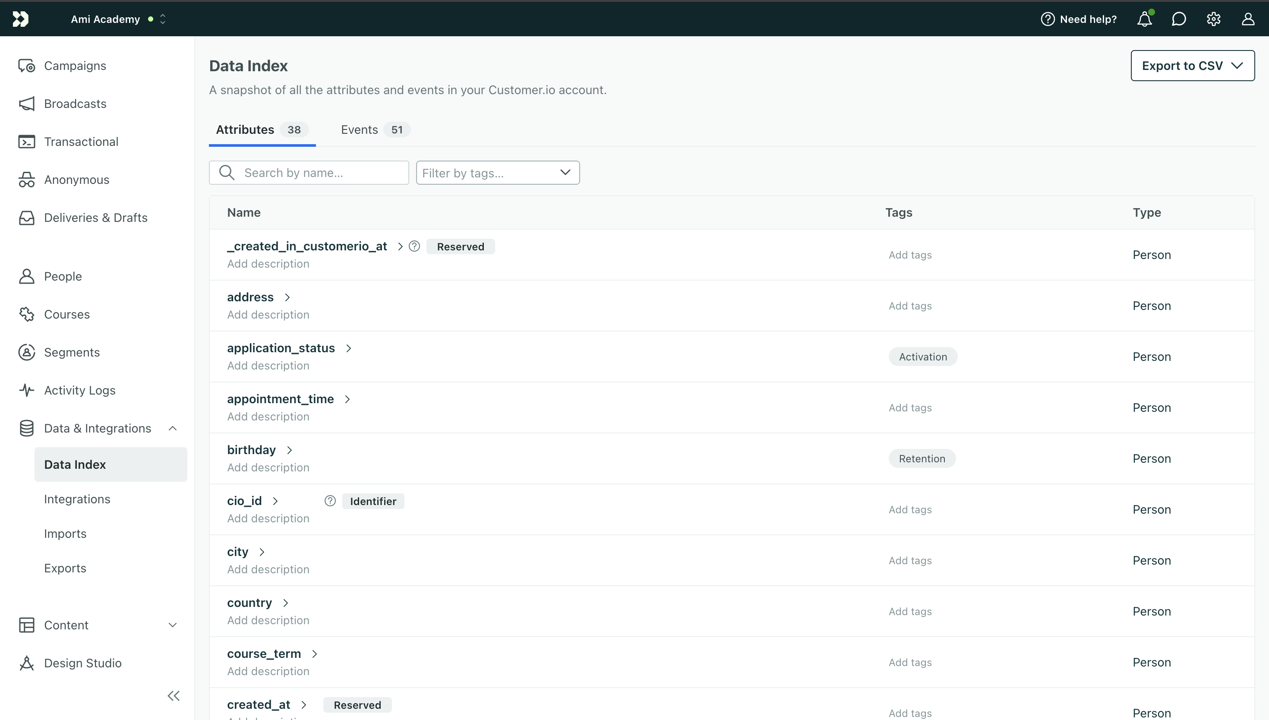Click the People person icon
Image resolution: width=1269 pixels, height=720 pixels.
pyautogui.click(x=27, y=276)
